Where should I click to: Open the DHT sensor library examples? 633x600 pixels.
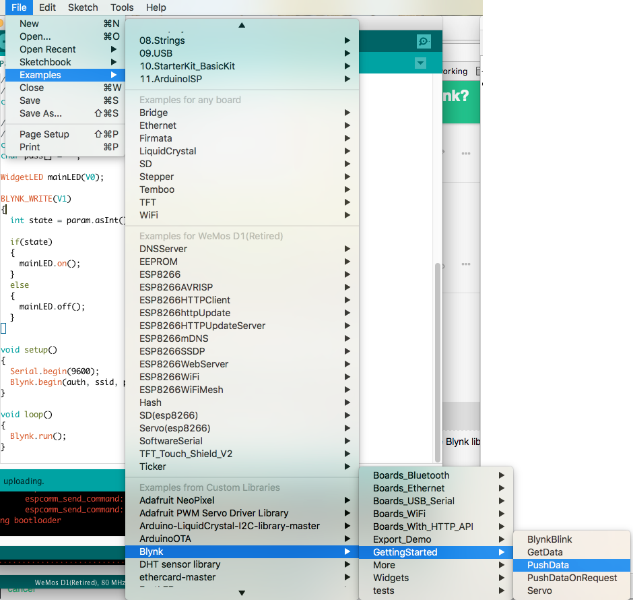point(242,564)
